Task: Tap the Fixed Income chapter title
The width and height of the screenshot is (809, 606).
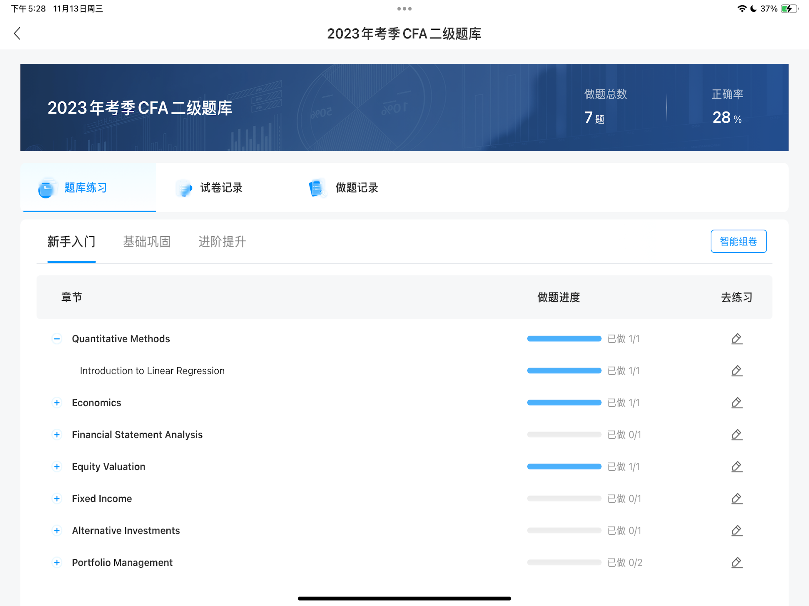Action: pos(102,499)
